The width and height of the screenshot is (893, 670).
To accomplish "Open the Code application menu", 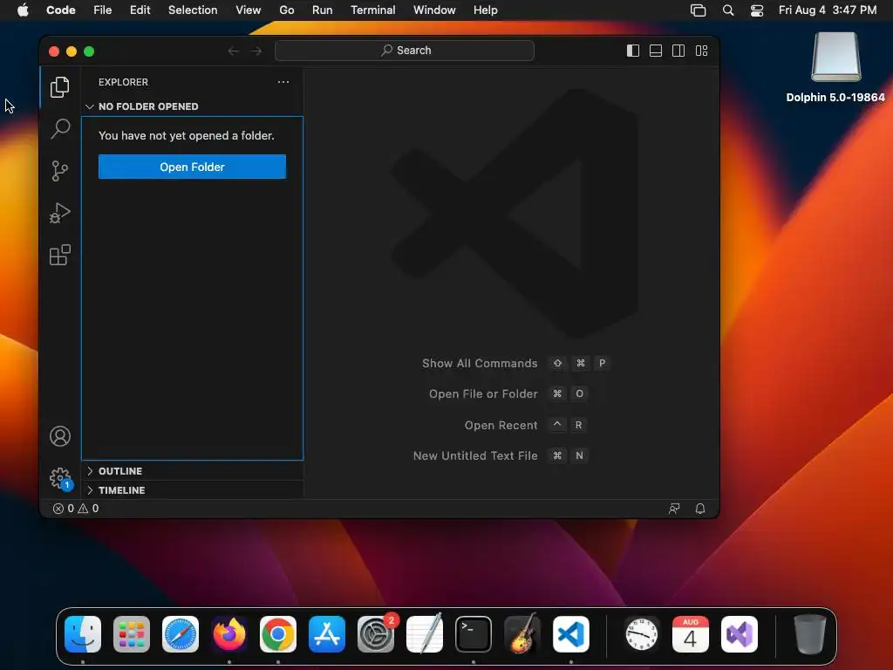I will (x=61, y=10).
